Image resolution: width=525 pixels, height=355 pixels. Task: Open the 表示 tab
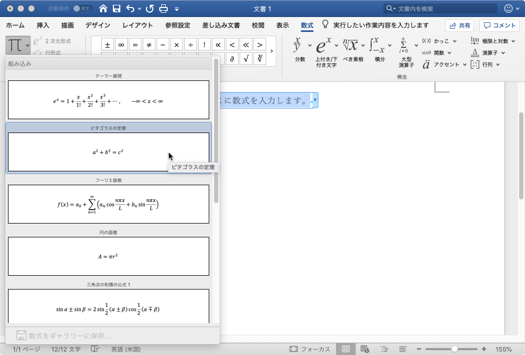click(283, 26)
